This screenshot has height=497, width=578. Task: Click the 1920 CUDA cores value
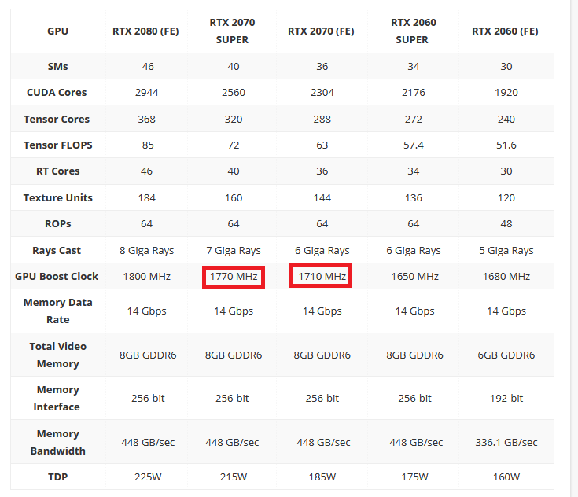[506, 93]
